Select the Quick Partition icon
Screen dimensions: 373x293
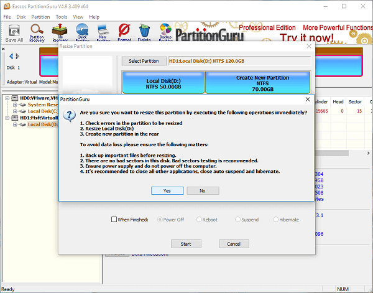click(x=82, y=32)
